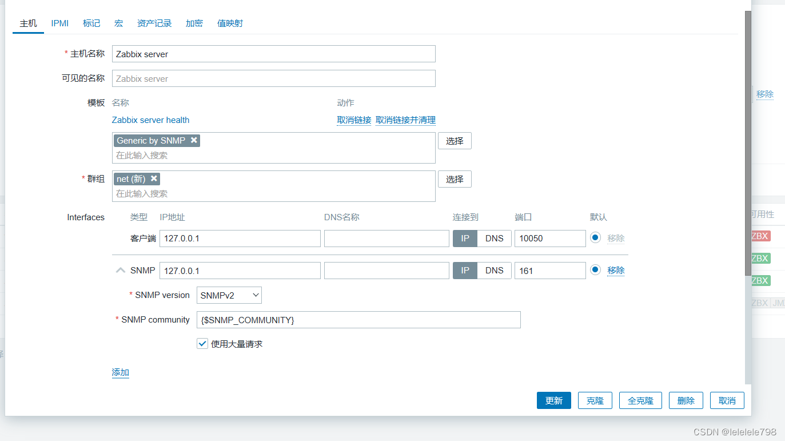Focus the 可见的名称 input field
785x441 pixels.
[x=274, y=78]
